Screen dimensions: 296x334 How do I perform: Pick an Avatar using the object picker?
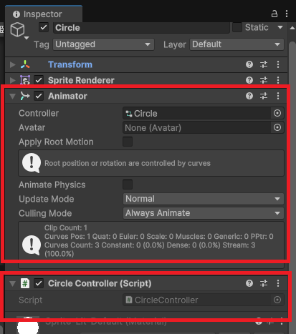(x=277, y=127)
